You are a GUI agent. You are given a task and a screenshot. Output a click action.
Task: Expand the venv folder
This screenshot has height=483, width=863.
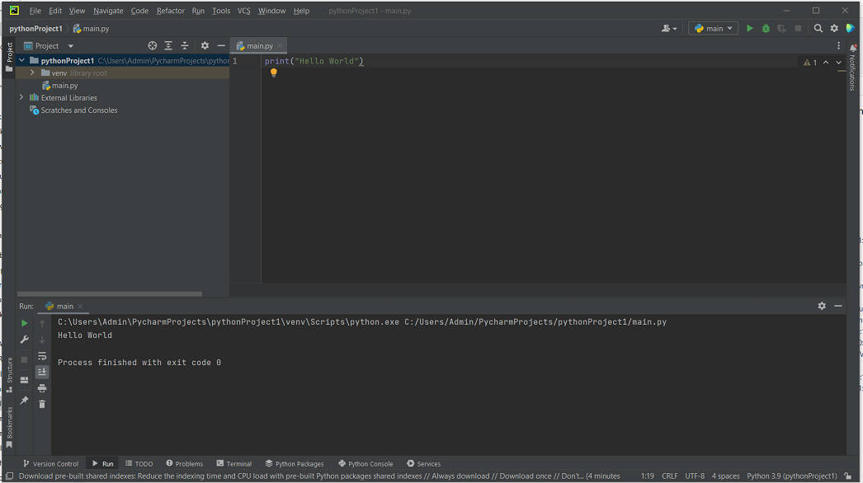[x=32, y=73]
